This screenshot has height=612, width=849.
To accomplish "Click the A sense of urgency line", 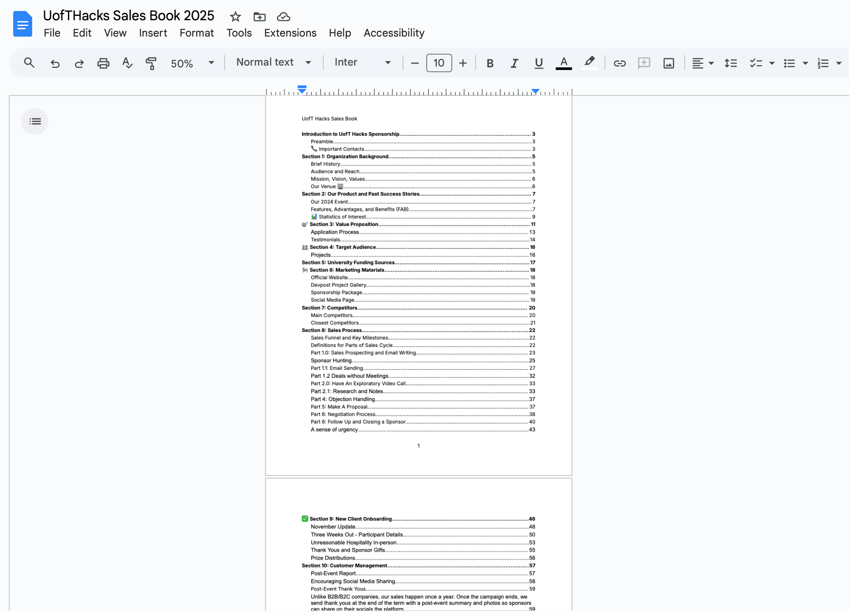I will click(x=423, y=429).
